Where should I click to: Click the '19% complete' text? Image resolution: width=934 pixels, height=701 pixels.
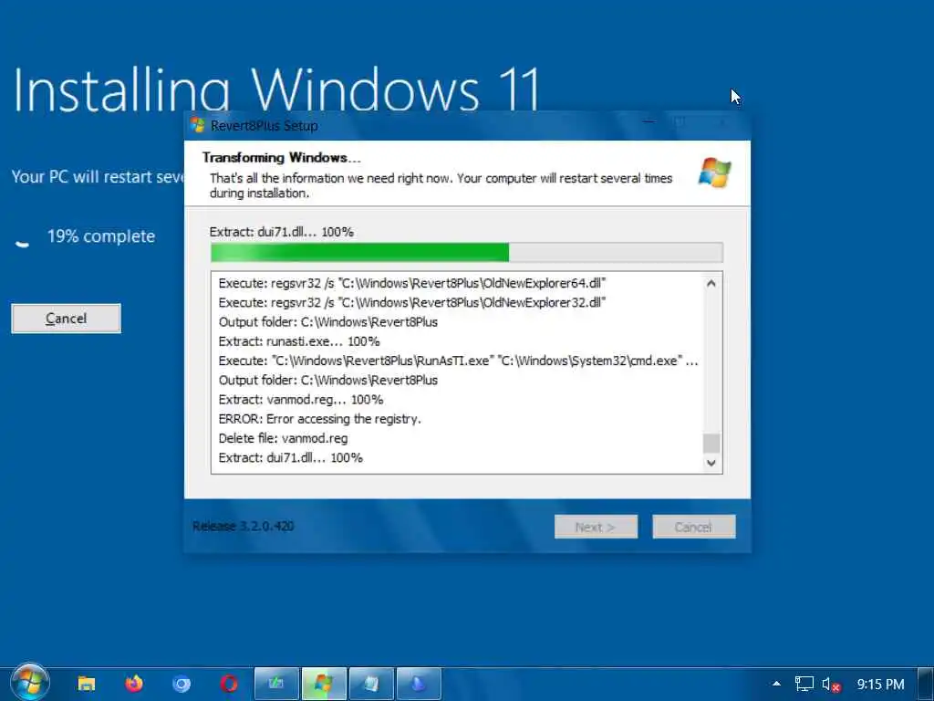(101, 236)
